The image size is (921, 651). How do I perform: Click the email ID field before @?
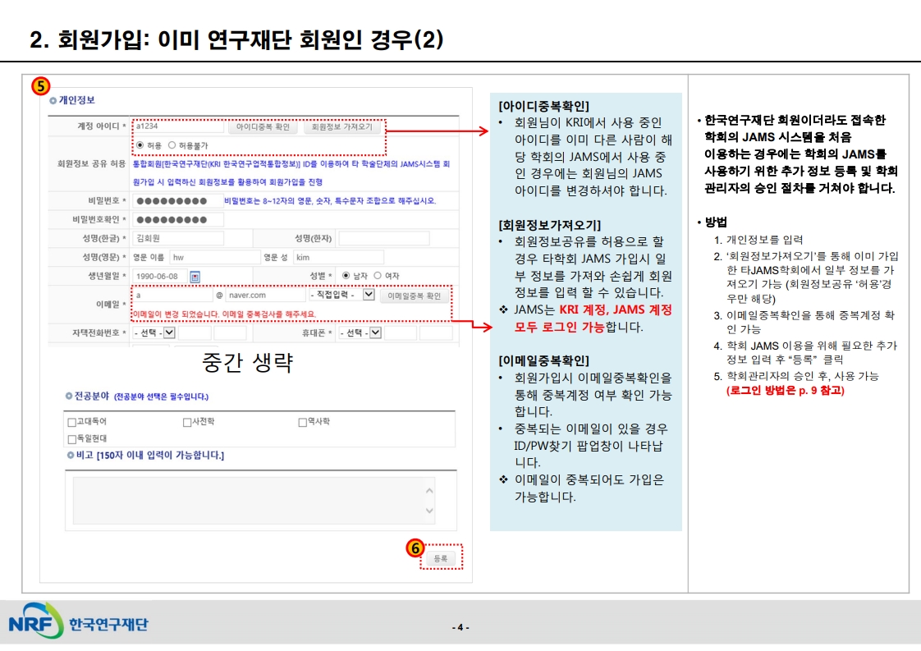click(172, 295)
